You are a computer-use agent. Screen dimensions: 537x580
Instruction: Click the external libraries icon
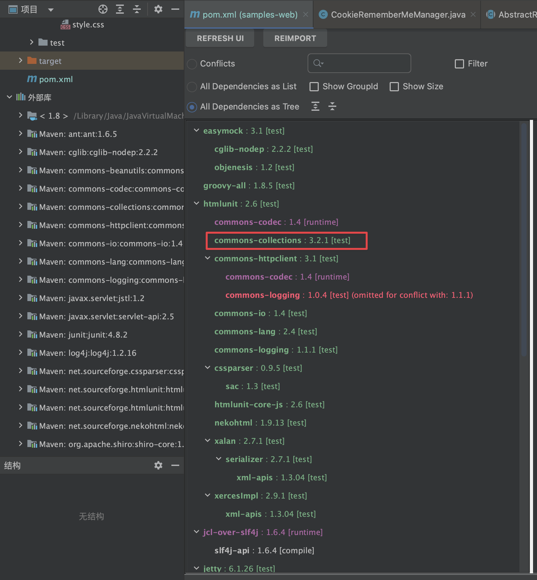[x=21, y=97]
